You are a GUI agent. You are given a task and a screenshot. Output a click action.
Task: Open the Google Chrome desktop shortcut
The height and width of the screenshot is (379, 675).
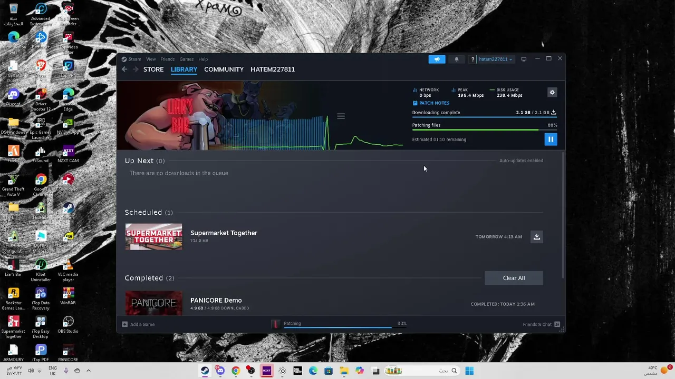coord(41,183)
